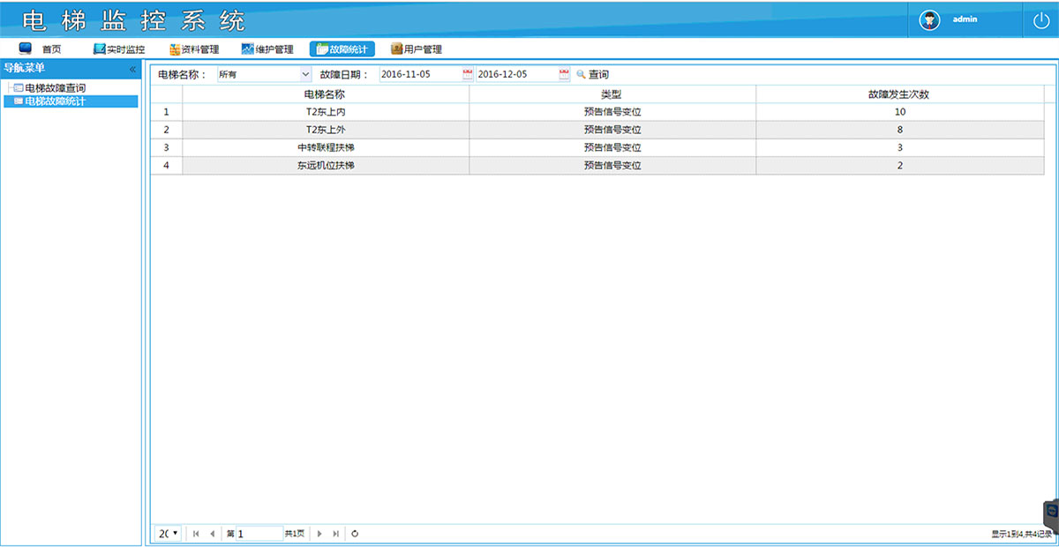Open calendar picker for end date

pyautogui.click(x=564, y=74)
